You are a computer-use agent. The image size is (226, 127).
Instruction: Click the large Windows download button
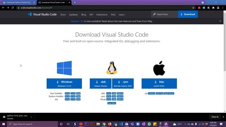64,84
